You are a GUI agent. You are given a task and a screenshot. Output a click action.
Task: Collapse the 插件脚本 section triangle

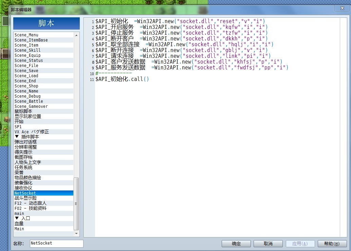(x=17, y=137)
